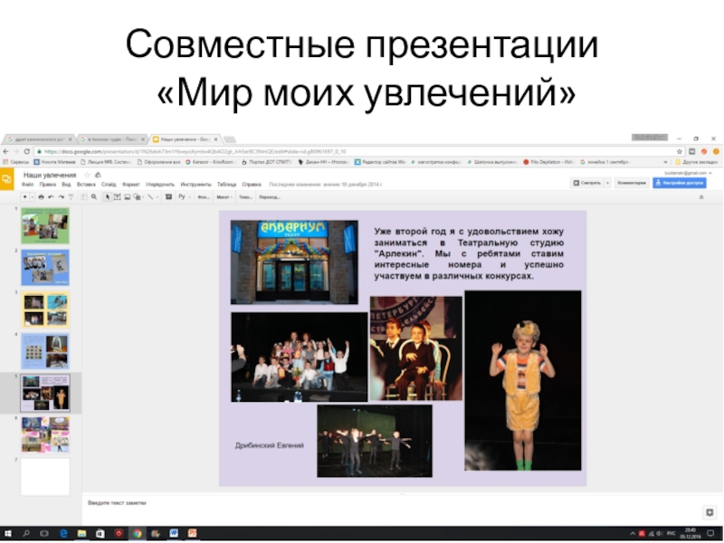This screenshot has height=543, width=724.
Task: Expand the new slide dropdown arrow
Action: pyautogui.click(x=33, y=196)
